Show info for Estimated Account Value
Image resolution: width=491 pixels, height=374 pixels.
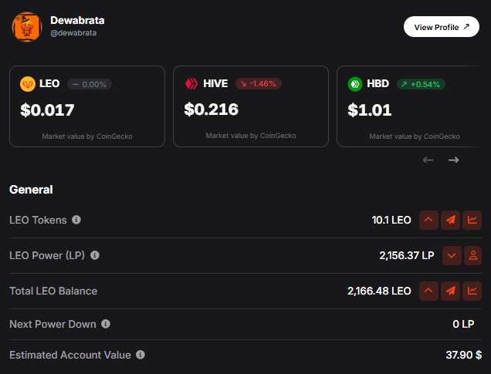point(141,355)
